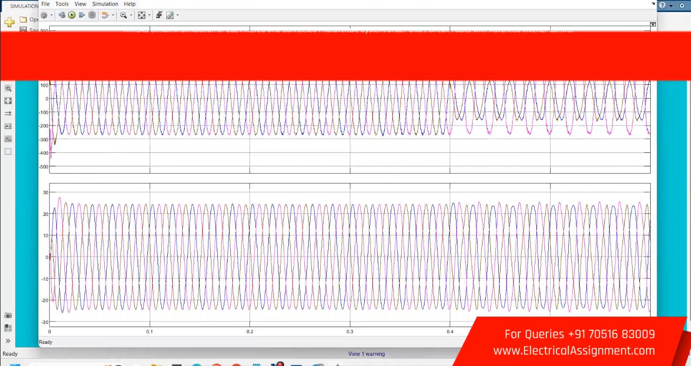
Task: Click the Step Back icon in scope toolbar
Action: 62,15
